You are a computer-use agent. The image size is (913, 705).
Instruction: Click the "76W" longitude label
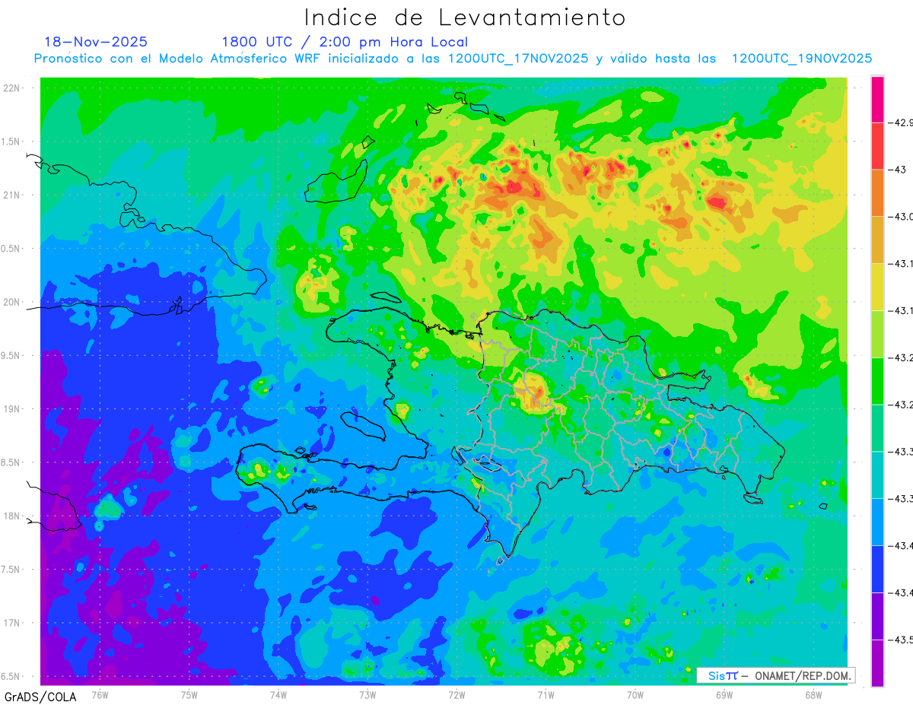(x=100, y=694)
